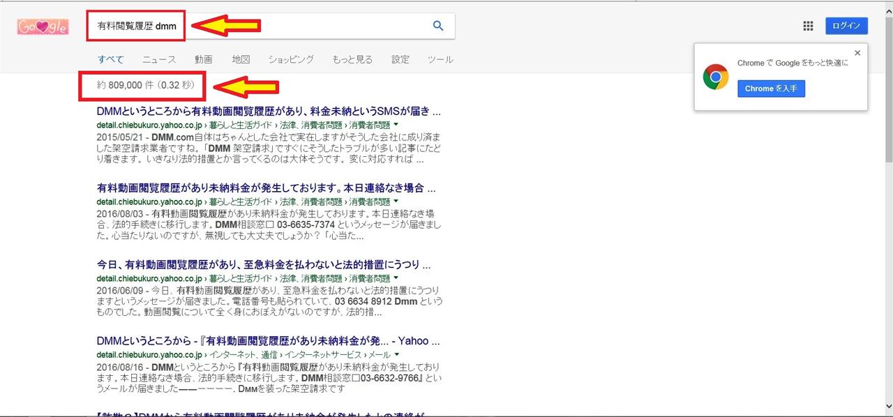The width and height of the screenshot is (893, 417).
Task: Click the Chrome logo in the popup
Action: click(716, 77)
